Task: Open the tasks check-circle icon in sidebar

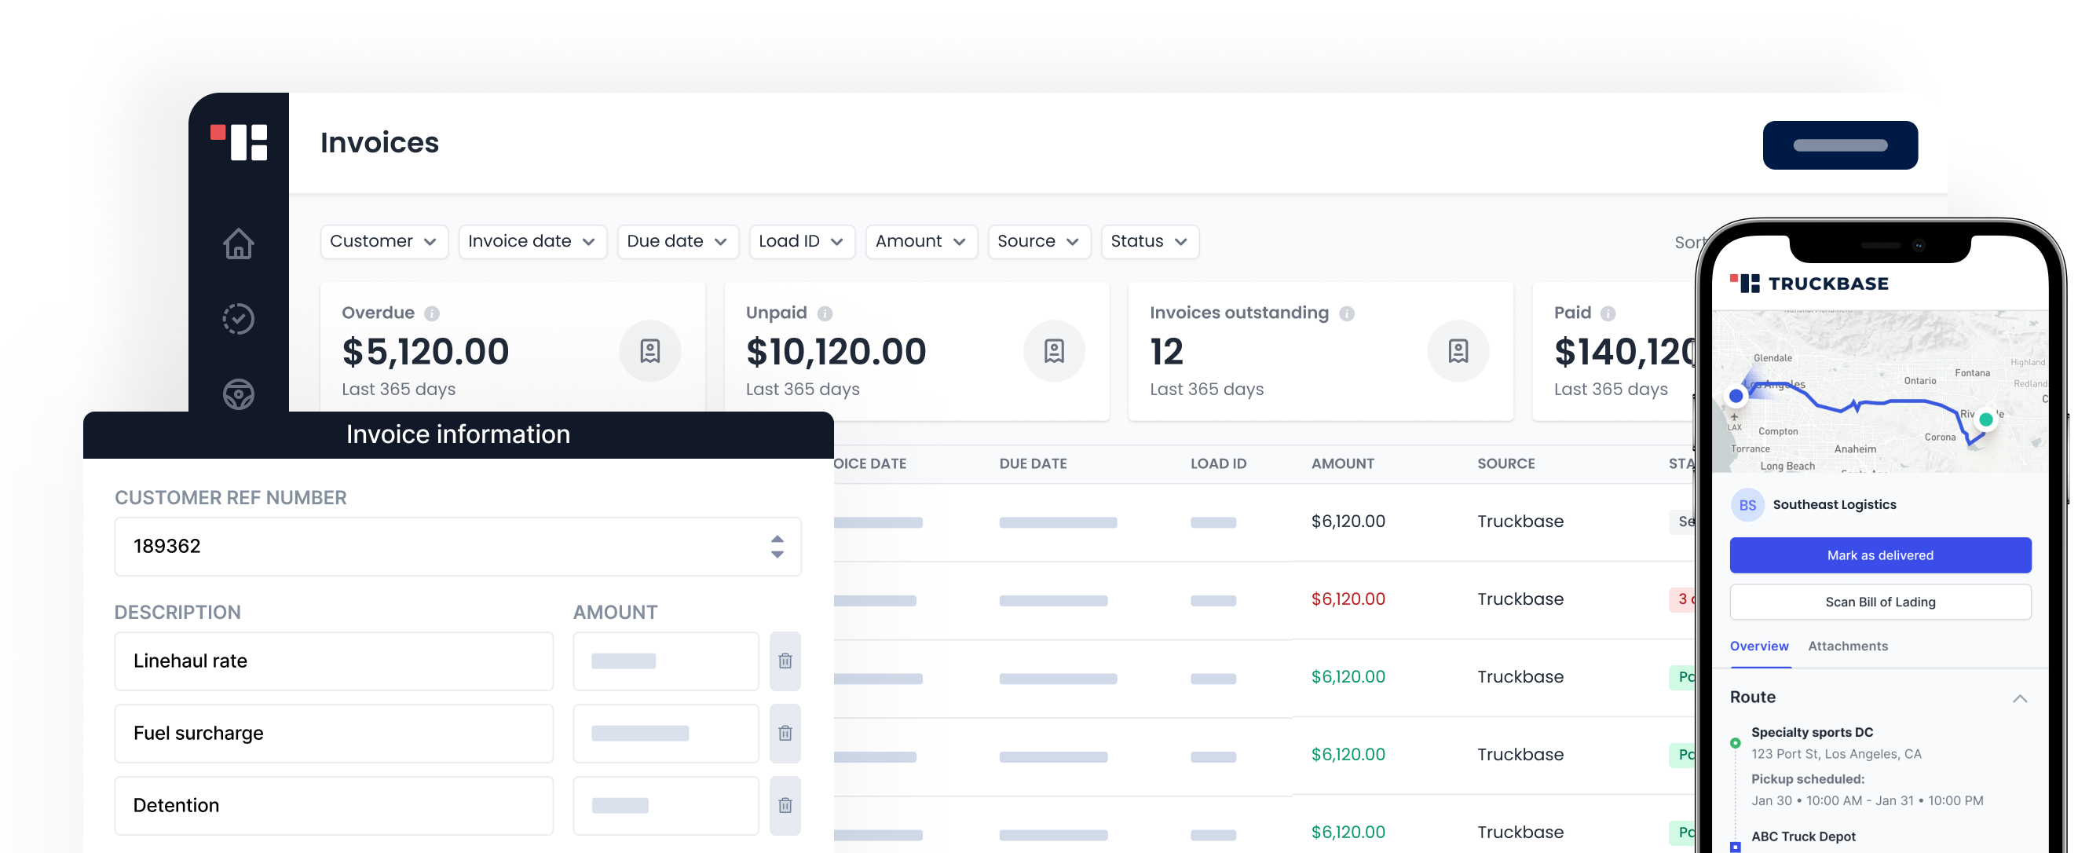Action: [x=239, y=319]
